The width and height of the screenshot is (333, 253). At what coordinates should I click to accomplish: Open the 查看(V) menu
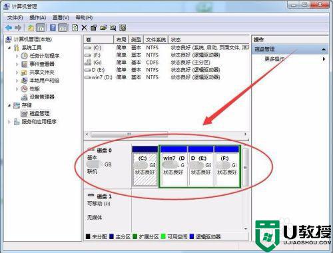click(x=61, y=17)
